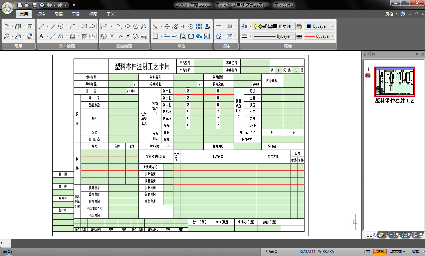Select the Line drawing tool

click(x=41, y=26)
